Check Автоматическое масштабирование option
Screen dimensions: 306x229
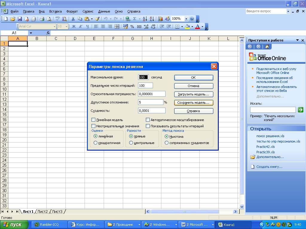tap(148, 120)
